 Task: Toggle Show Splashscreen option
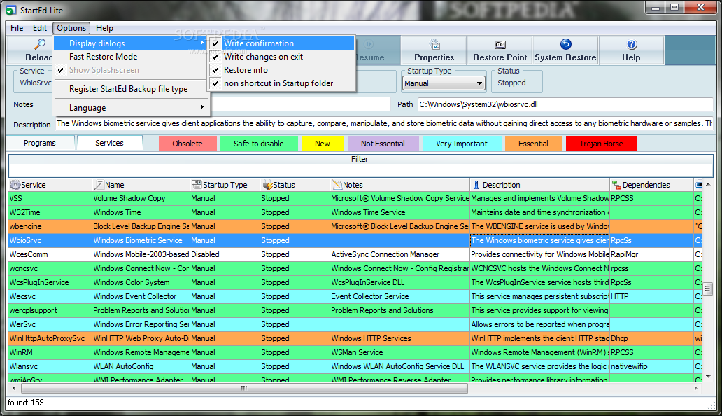[x=130, y=70]
